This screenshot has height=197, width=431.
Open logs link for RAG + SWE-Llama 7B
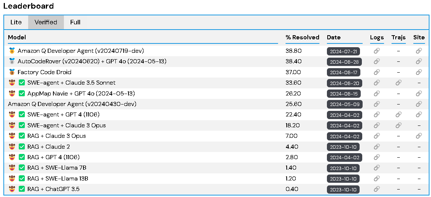(377, 168)
